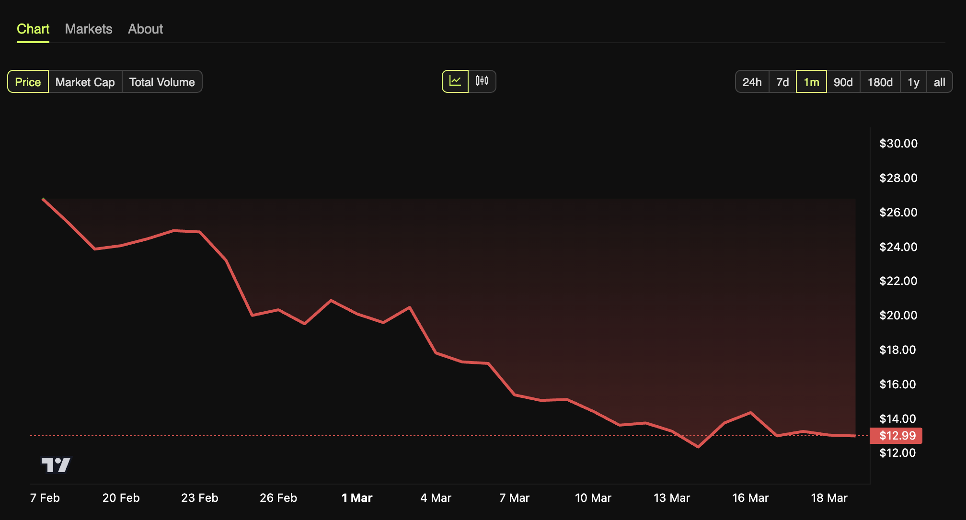Select the 90d timeframe
Screen dimensions: 966x520
[x=843, y=81]
